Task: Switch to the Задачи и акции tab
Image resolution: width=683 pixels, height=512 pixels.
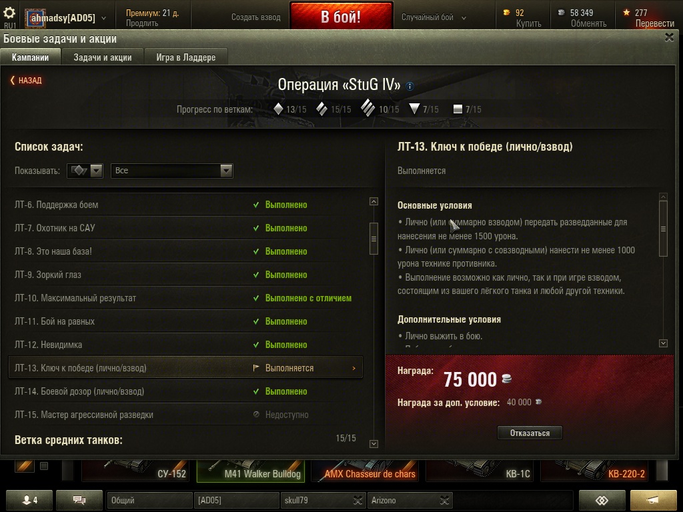Action: (x=102, y=57)
